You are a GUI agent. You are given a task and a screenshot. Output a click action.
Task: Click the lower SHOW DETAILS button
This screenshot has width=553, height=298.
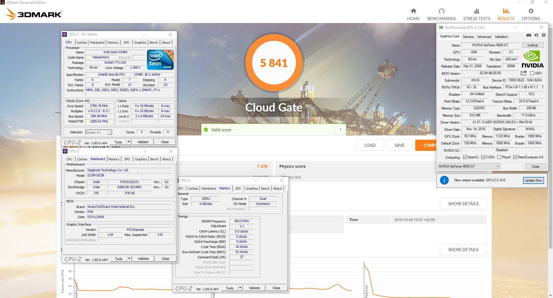[x=463, y=250]
